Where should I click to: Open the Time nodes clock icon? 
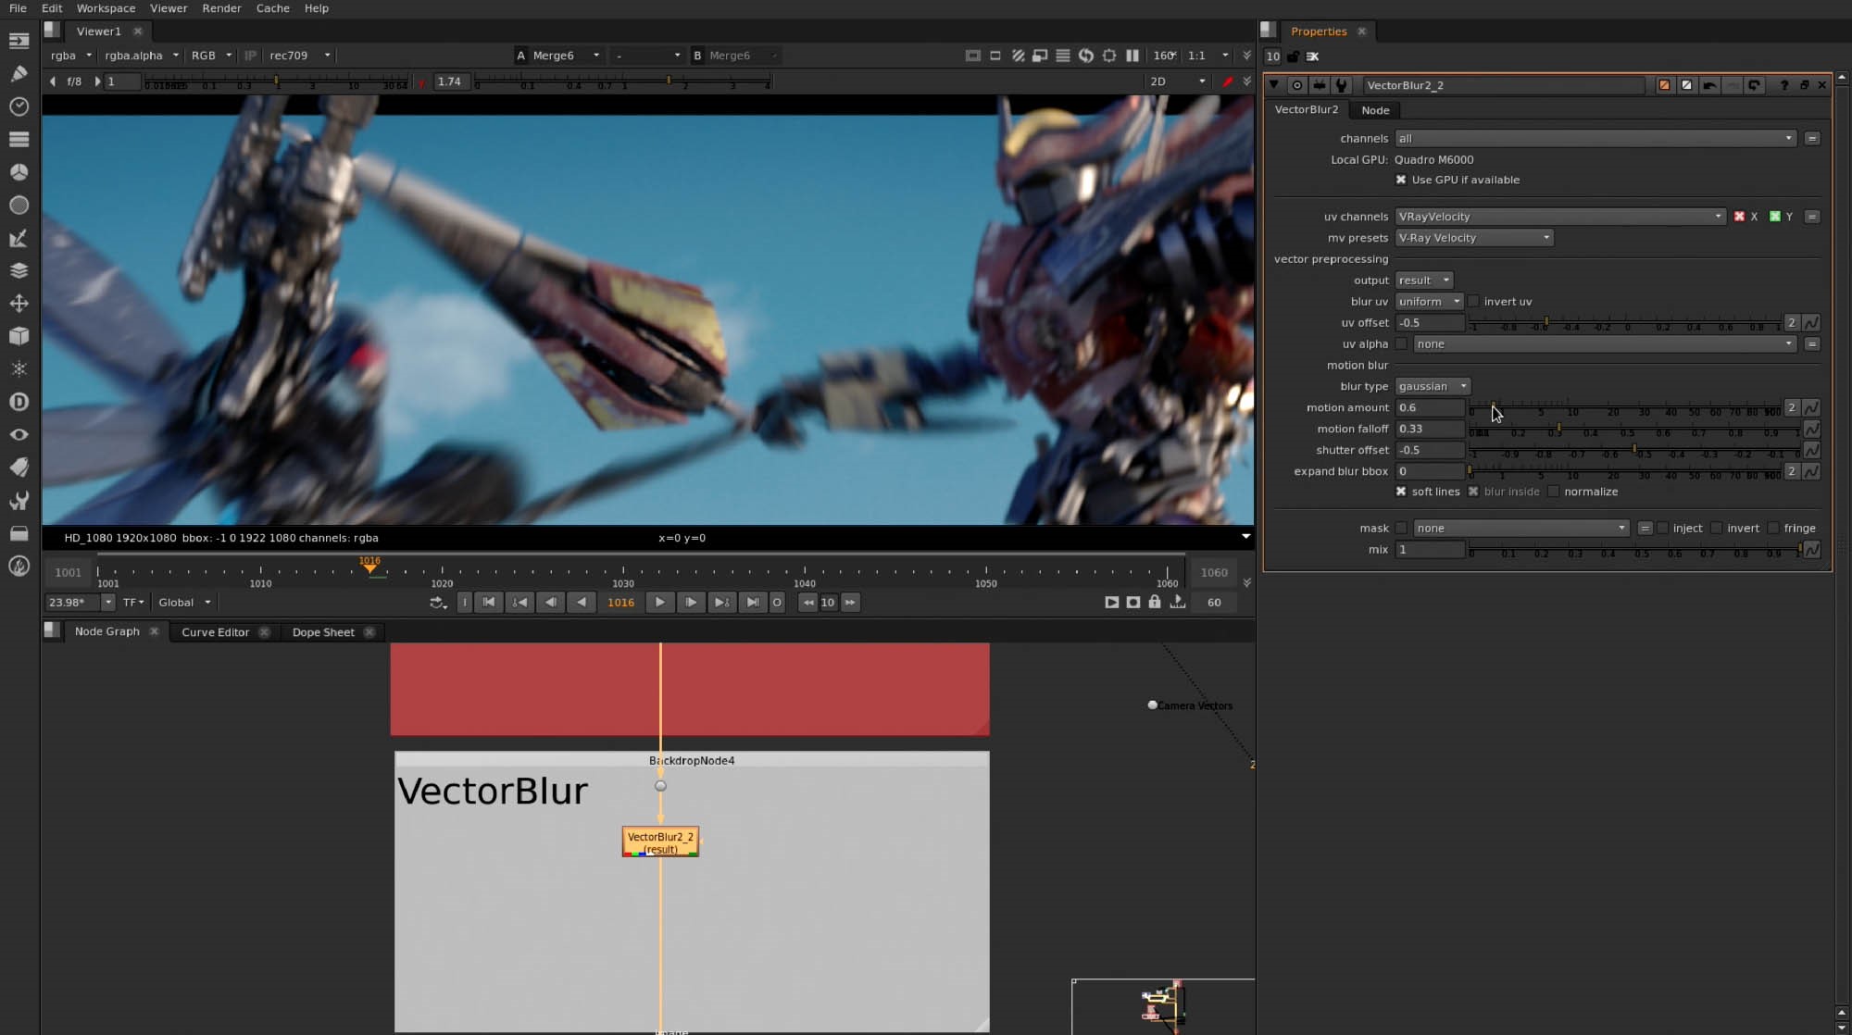click(x=19, y=106)
